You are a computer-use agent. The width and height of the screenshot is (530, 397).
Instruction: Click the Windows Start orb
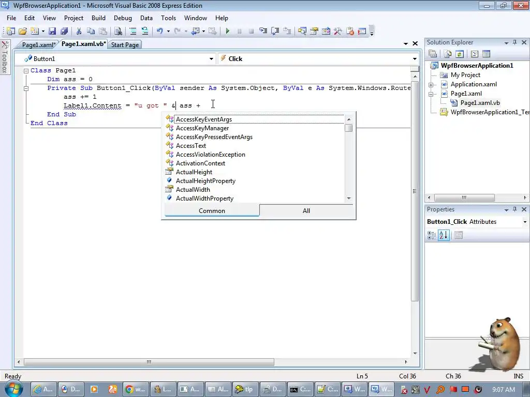13,389
